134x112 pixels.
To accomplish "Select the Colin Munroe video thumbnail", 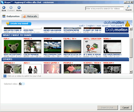I will [33, 47].
